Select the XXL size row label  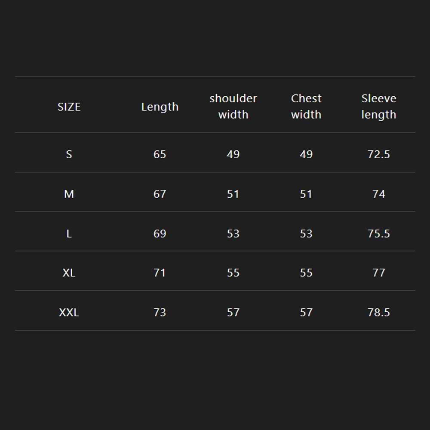[x=69, y=312]
